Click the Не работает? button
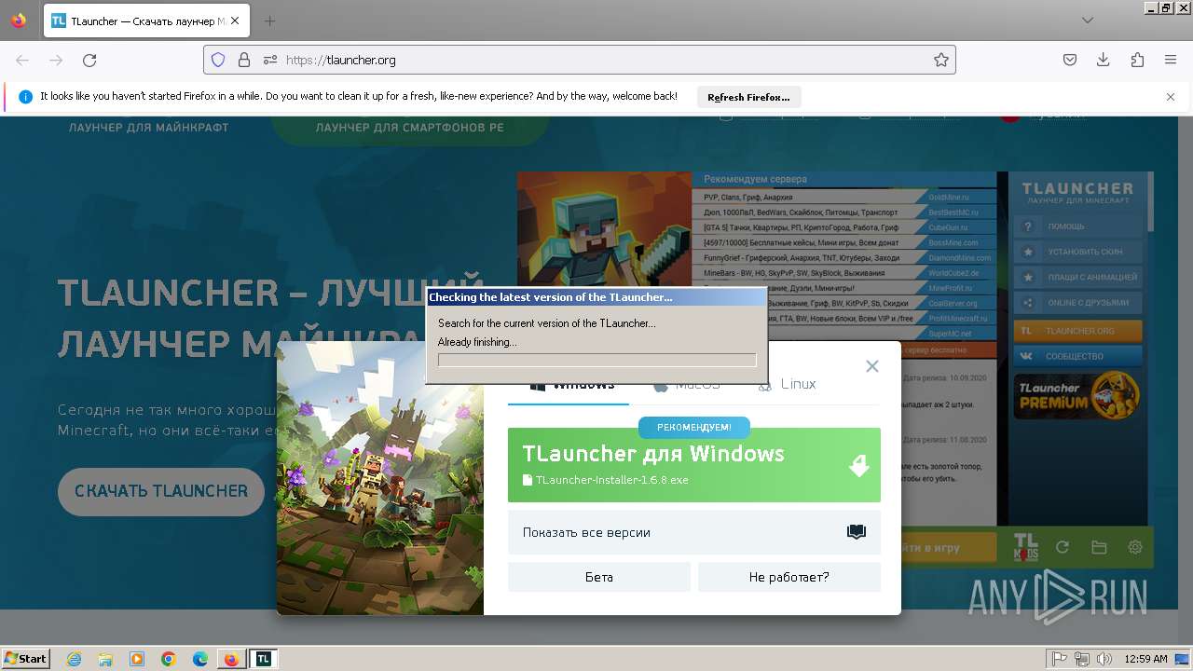The image size is (1193, 671). pyautogui.click(x=789, y=577)
